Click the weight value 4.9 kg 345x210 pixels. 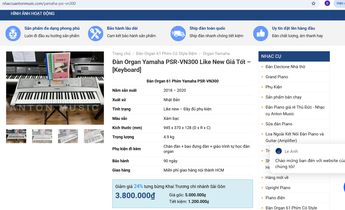coord(169,137)
